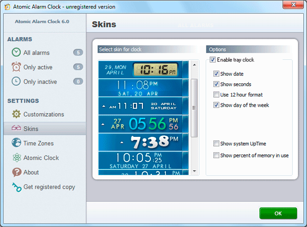Click the ALARMS section heading
Viewport: 307px width, 227px height.
click(20, 39)
